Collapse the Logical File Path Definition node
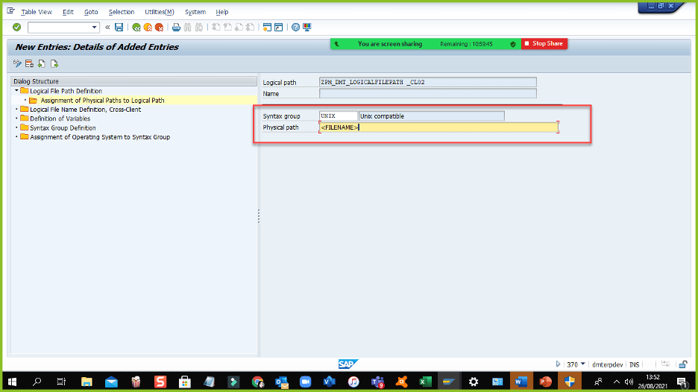 pos(16,91)
